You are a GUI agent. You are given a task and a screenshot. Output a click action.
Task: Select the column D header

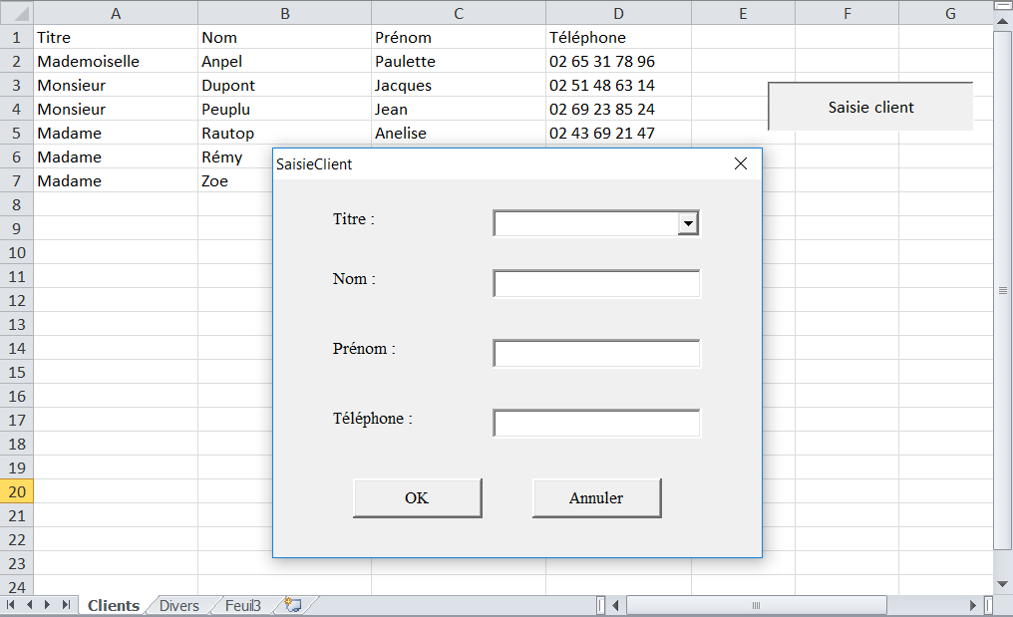618,13
